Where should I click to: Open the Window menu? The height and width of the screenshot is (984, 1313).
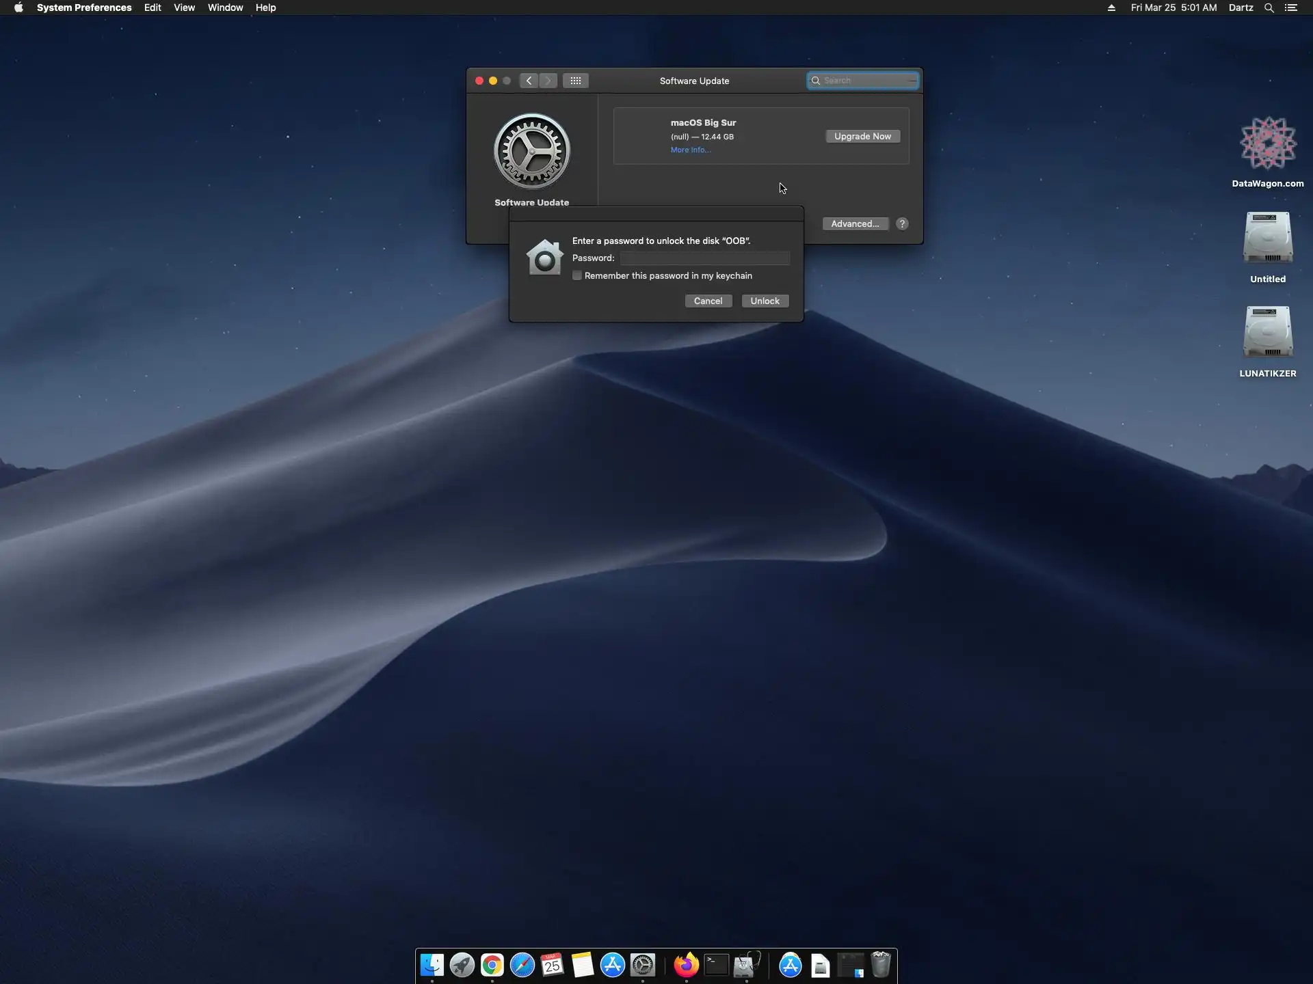(x=225, y=8)
